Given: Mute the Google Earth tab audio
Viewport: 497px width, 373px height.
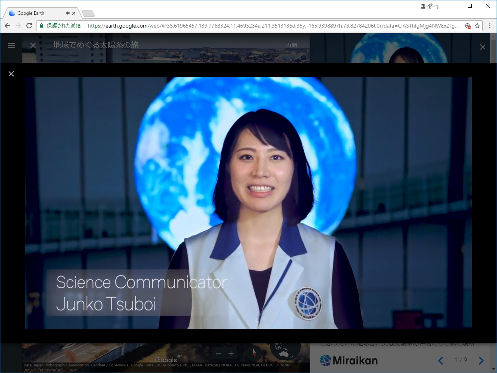Looking at the screenshot, I should (x=68, y=13).
